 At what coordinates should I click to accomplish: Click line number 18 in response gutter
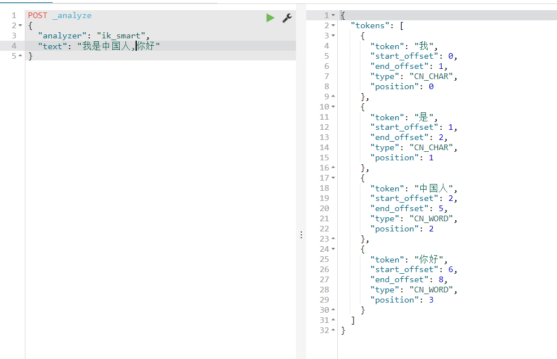click(x=324, y=188)
